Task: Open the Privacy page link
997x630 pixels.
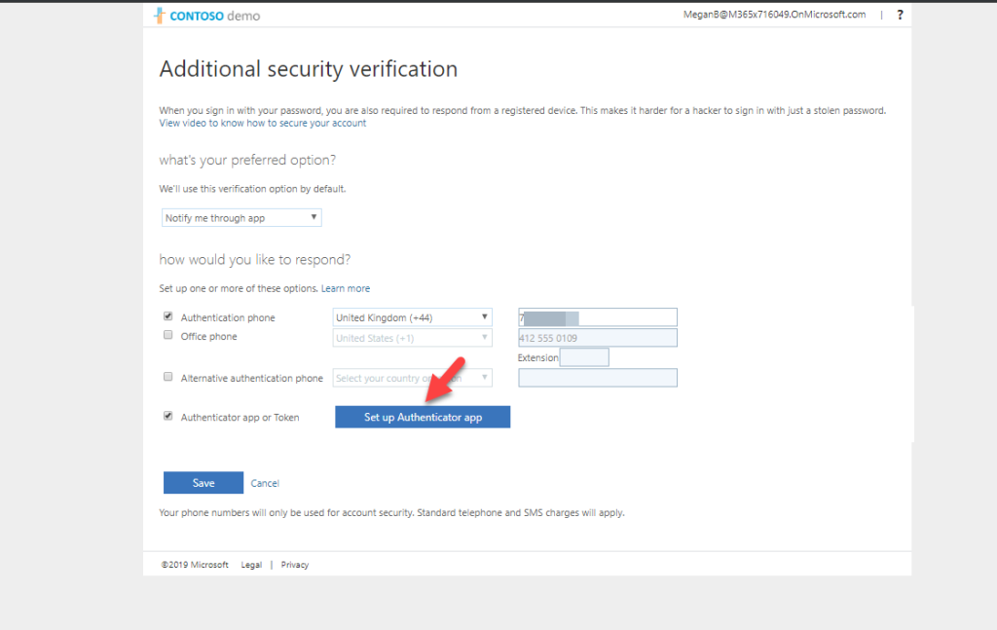Action: pyautogui.click(x=294, y=564)
